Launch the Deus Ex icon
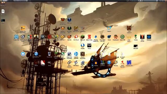Image resolution: width=167 pixels, height=94 pixels. [x=36, y=37]
